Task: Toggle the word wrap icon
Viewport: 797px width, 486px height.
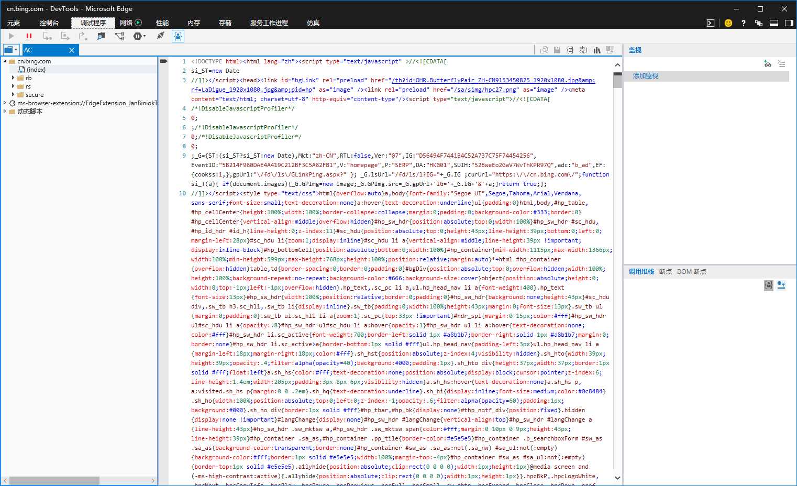Action: click(x=583, y=50)
